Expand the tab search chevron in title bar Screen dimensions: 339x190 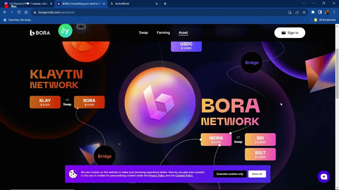pos(304,3)
